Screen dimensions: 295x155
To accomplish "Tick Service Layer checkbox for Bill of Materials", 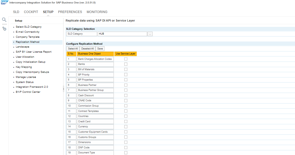I will [126, 69].
